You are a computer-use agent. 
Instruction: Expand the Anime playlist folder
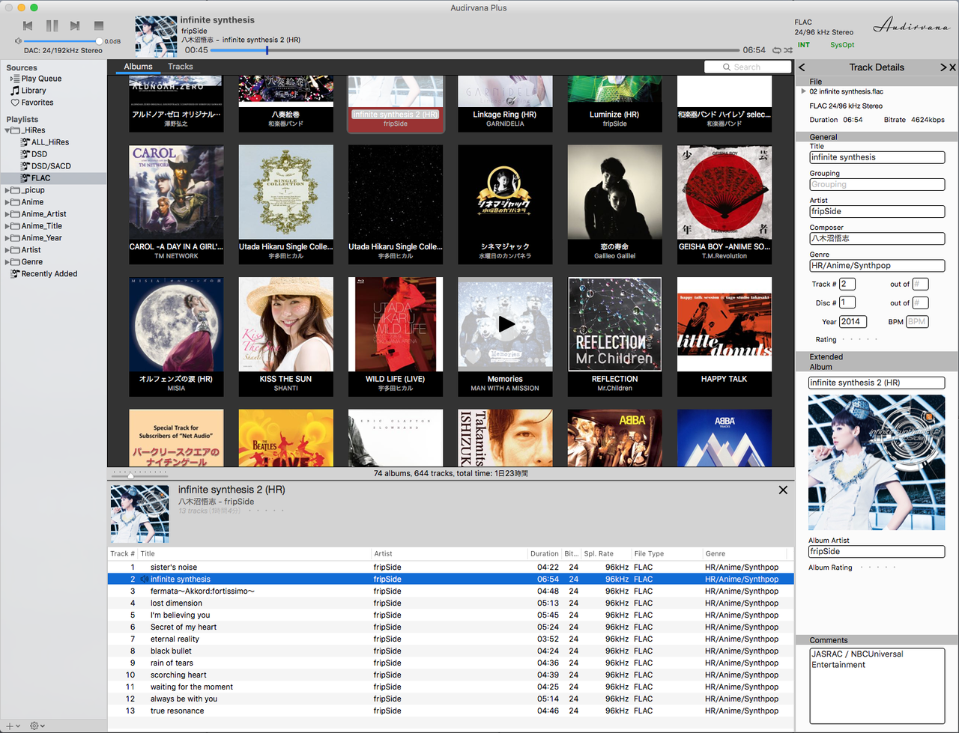click(7, 202)
